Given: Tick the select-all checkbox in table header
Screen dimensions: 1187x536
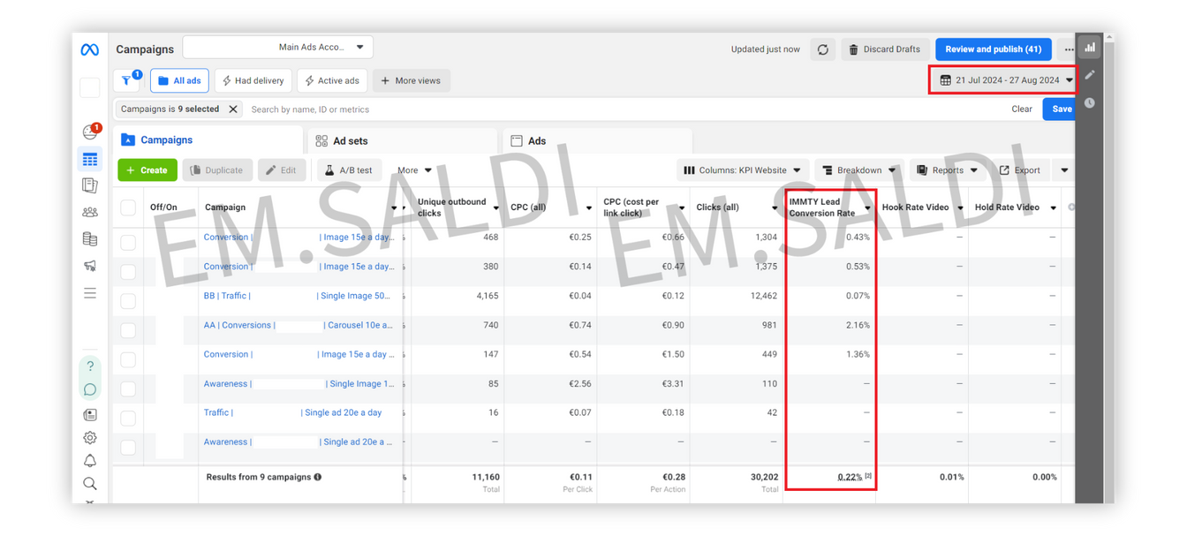Looking at the screenshot, I should (128, 208).
